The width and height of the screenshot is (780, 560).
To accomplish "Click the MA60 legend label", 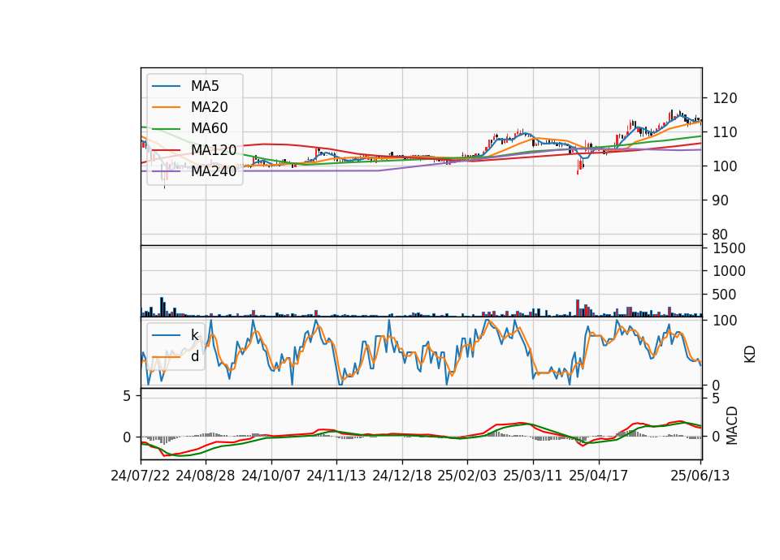I will [209, 128].
